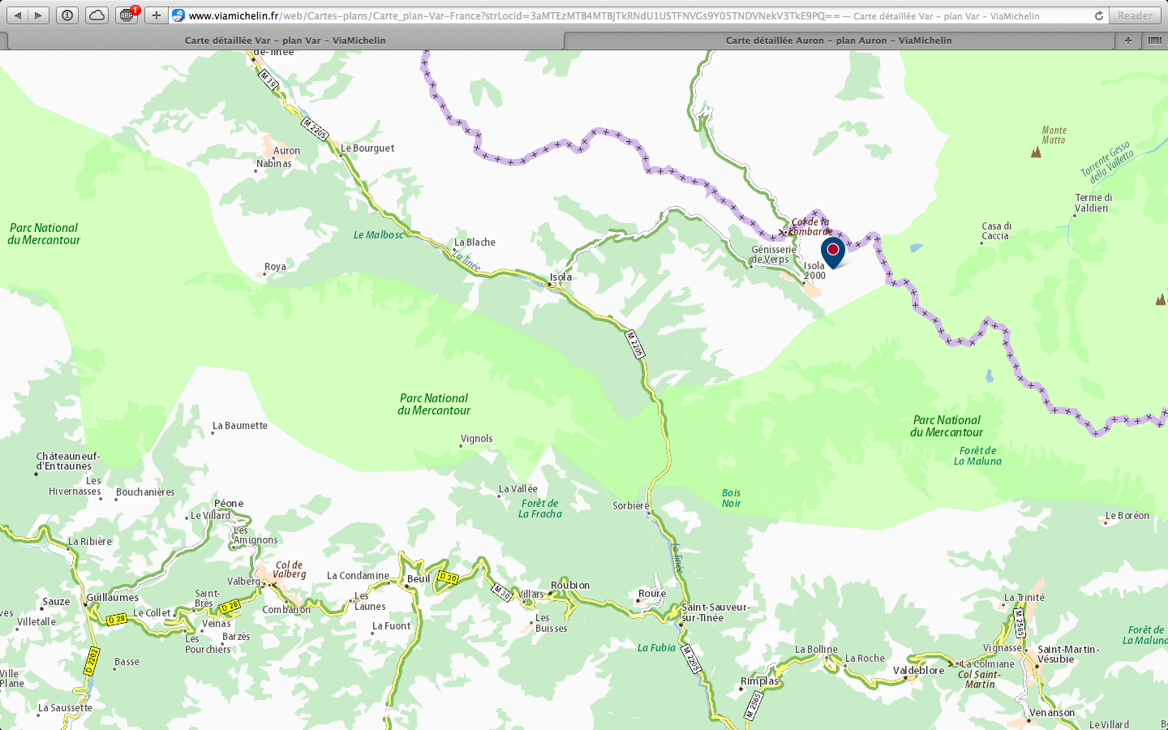
Task: Click the Roubion village label
Action: (x=570, y=586)
